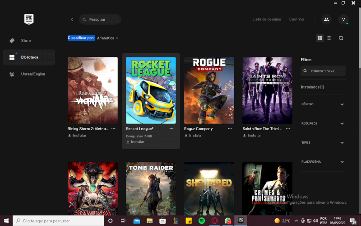361x226 pixels.
Task: Open WhatsApp from the taskbar
Action: (228, 221)
